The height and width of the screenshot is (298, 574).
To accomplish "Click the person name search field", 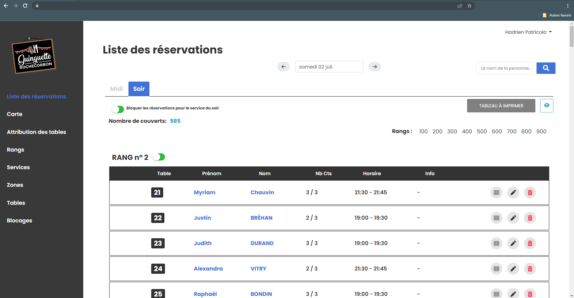I will point(506,68).
